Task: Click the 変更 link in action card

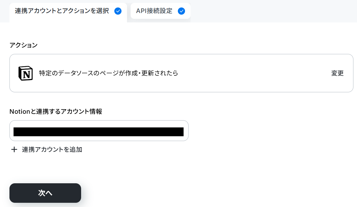Action: coord(337,73)
